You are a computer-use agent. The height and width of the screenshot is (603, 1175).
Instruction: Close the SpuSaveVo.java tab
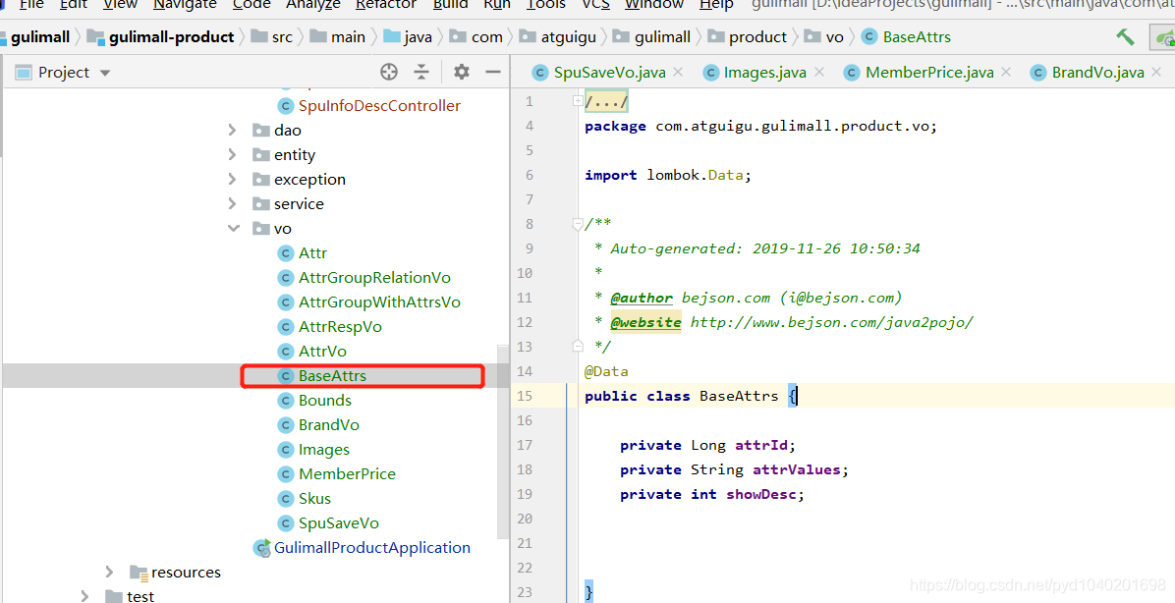[678, 72]
